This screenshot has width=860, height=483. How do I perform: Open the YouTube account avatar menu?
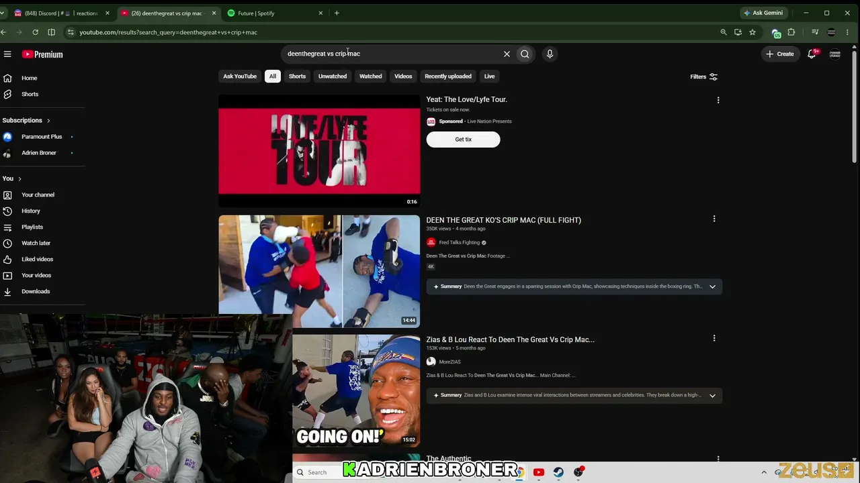click(835, 54)
